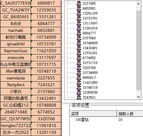Select spreadsheet cell with ID 6864777
The width and height of the screenshot is (143, 136).
[x=46, y=23]
